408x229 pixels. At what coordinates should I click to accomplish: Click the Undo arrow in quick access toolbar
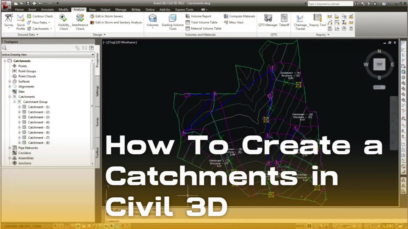point(40,3)
